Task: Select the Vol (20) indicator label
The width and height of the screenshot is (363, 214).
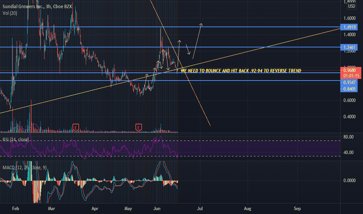Action: (10, 13)
